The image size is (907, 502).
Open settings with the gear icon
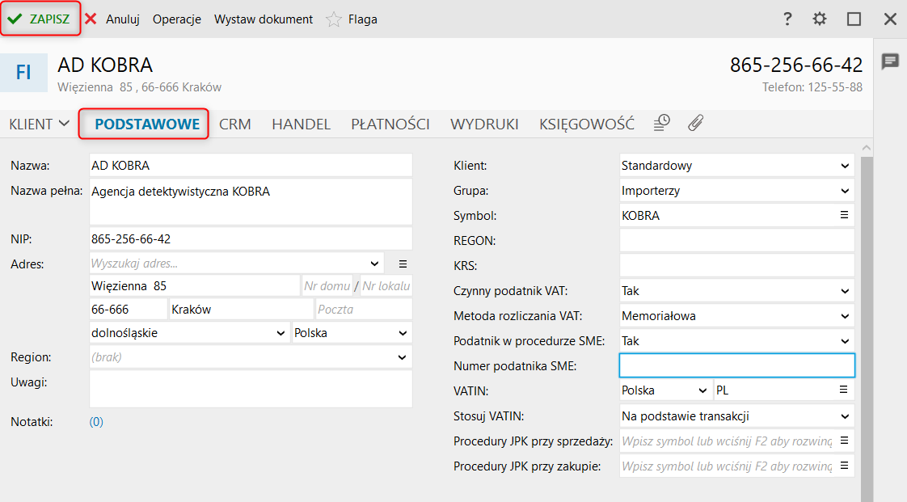(x=820, y=19)
